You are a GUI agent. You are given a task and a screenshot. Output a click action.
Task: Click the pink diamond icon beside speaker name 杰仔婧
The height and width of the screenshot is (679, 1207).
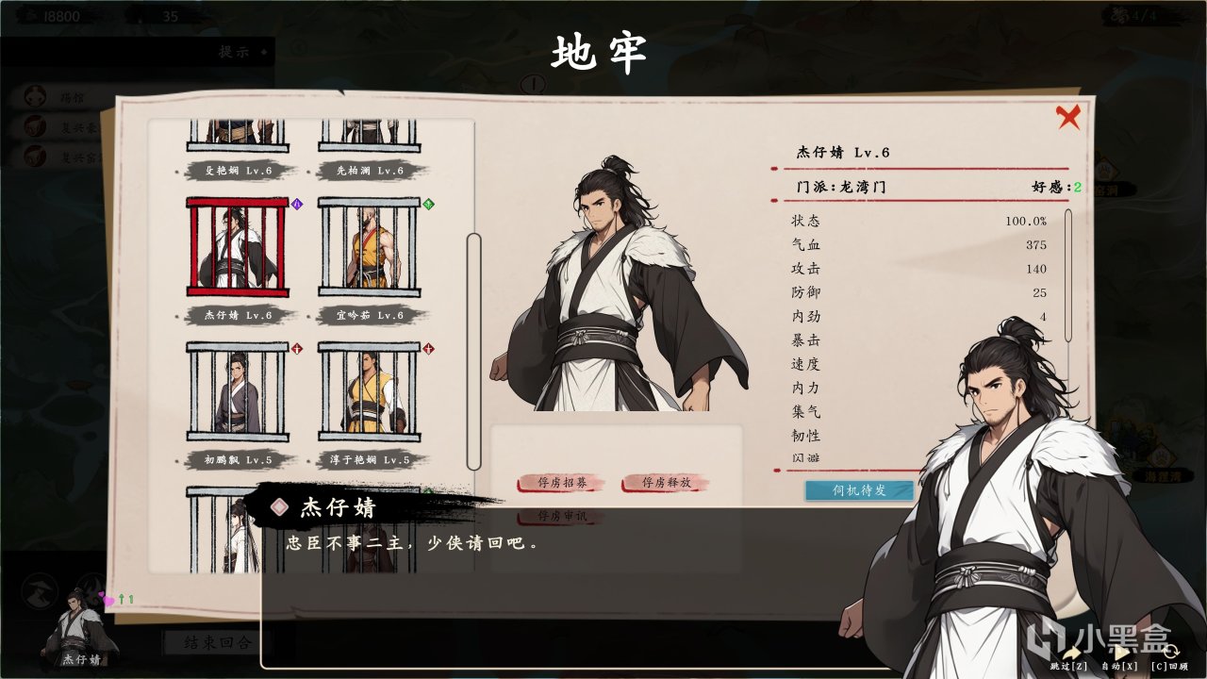(x=279, y=507)
